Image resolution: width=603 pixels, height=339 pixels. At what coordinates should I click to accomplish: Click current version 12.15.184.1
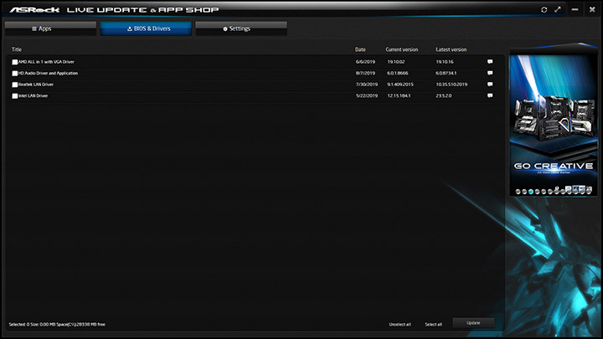pyautogui.click(x=399, y=95)
